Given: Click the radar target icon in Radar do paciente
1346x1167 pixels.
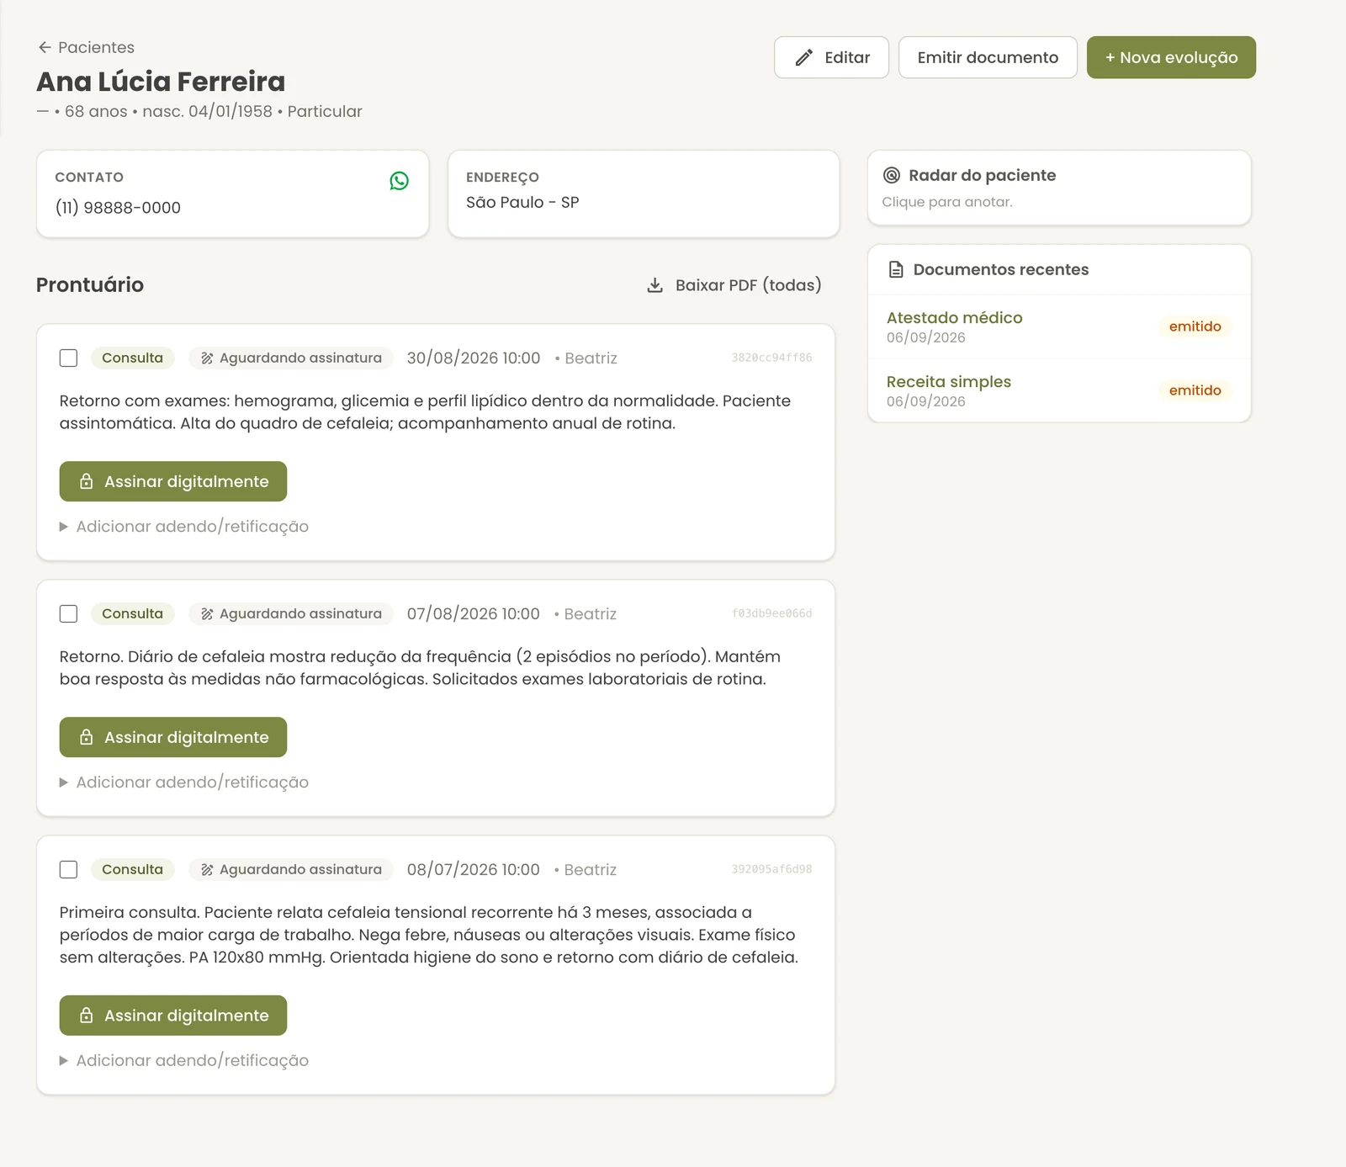Looking at the screenshot, I should tap(892, 175).
